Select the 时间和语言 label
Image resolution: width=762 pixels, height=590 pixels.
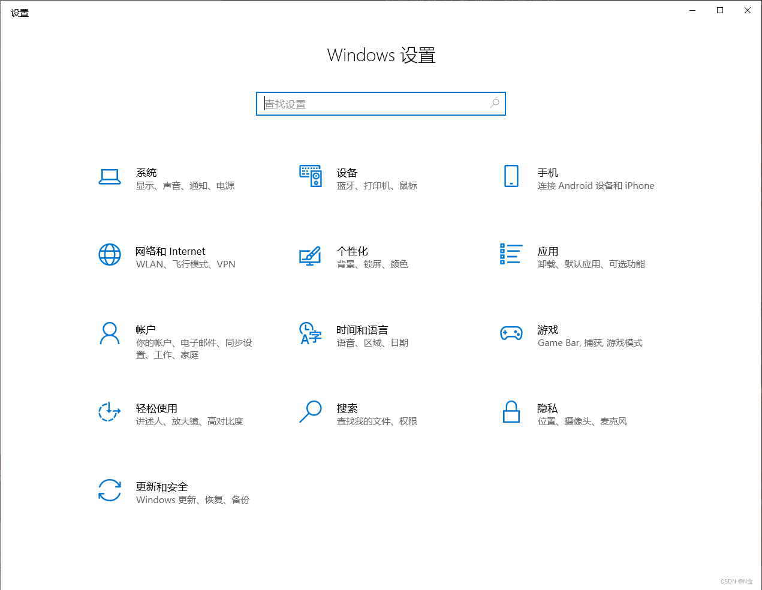(x=363, y=330)
